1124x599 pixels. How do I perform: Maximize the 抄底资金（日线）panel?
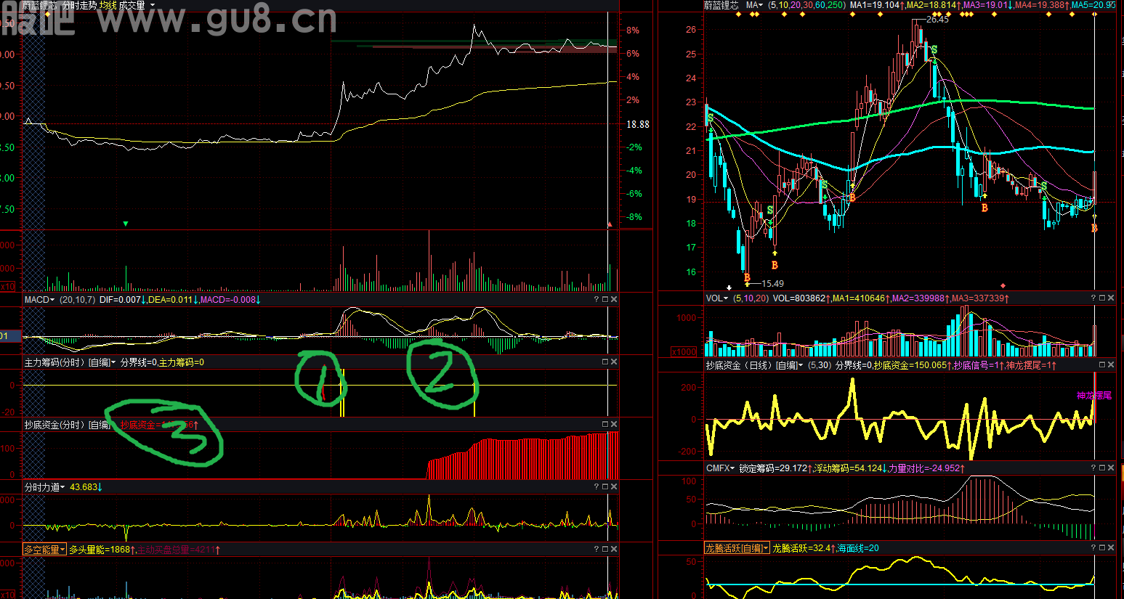click(1102, 364)
